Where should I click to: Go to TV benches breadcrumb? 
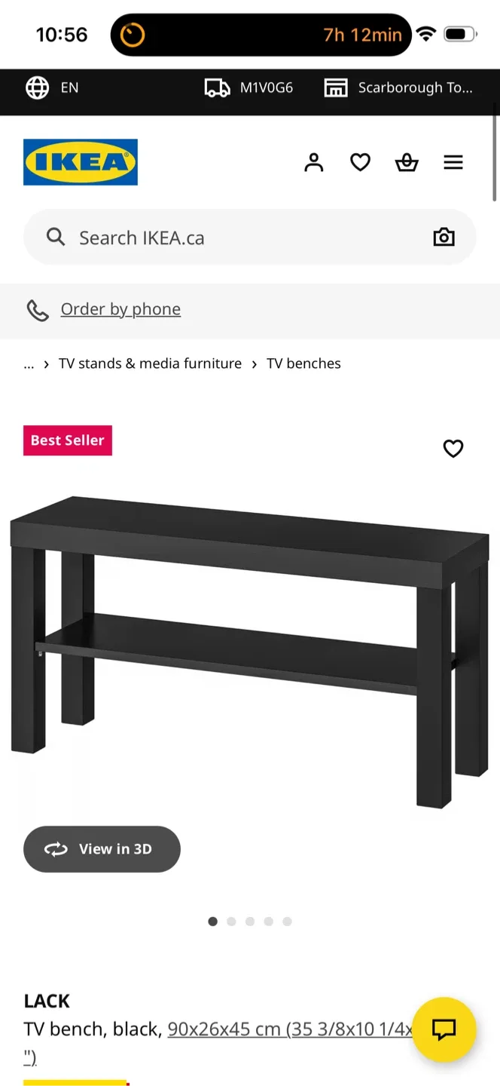(303, 364)
